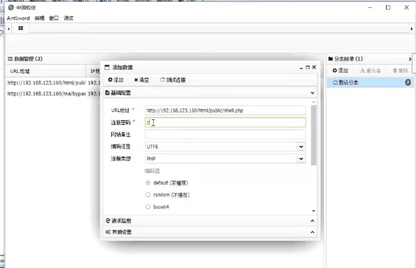Collapse the 分类目录 panel arrow
Screen dimensions: 416x268
tap(410, 59)
